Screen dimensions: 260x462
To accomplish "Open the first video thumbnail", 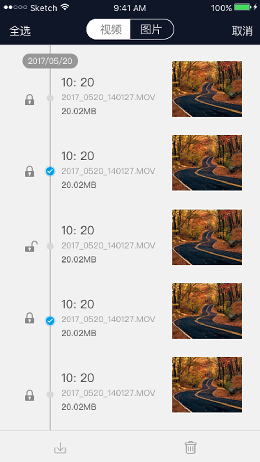I will (x=207, y=89).
